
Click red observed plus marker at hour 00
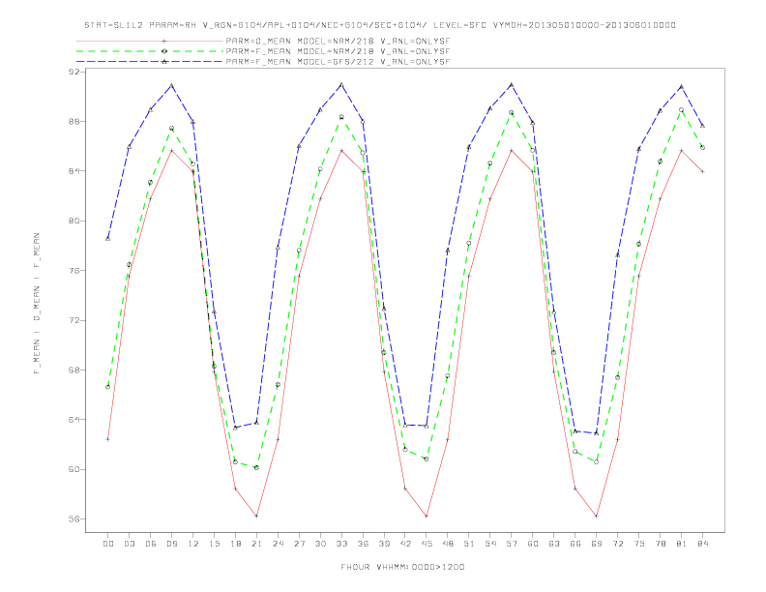tap(108, 439)
